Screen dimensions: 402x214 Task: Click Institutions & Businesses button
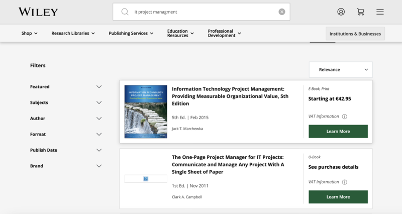(x=355, y=34)
